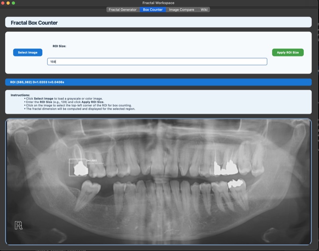This screenshot has height=251, width=319.
Task: Click the D=1.0203 label beside ROI box
Action: (92, 160)
